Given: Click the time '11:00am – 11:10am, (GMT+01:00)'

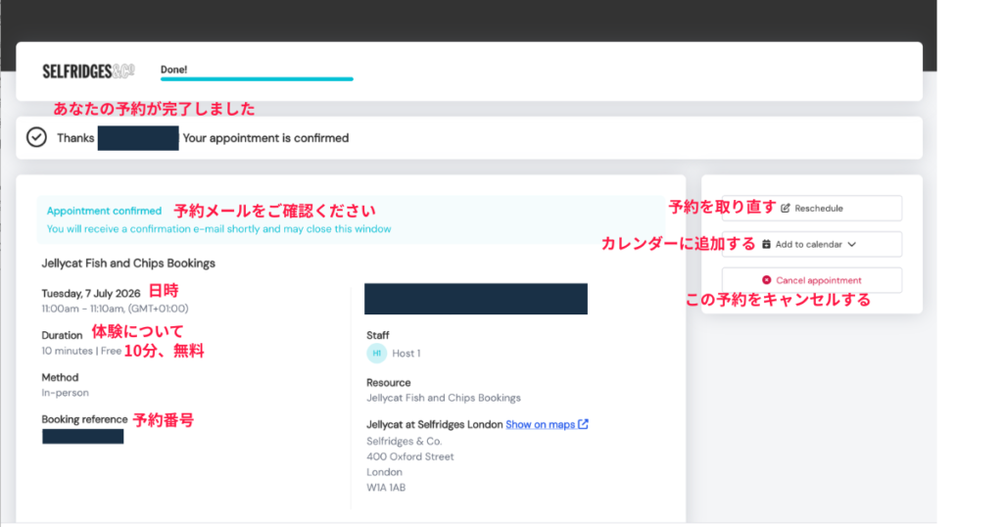Looking at the screenshot, I should click(116, 309).
